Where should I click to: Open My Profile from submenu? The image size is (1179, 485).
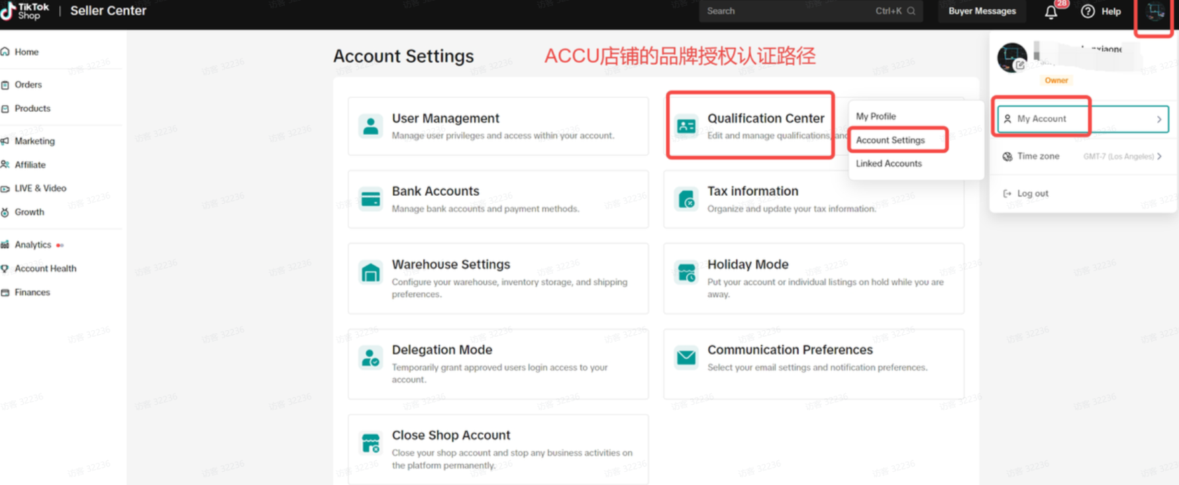876,116
